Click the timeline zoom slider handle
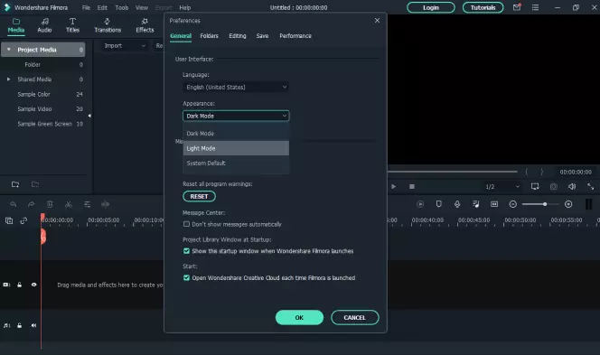Viewport: 600px width, 355px height. point(545,204)
